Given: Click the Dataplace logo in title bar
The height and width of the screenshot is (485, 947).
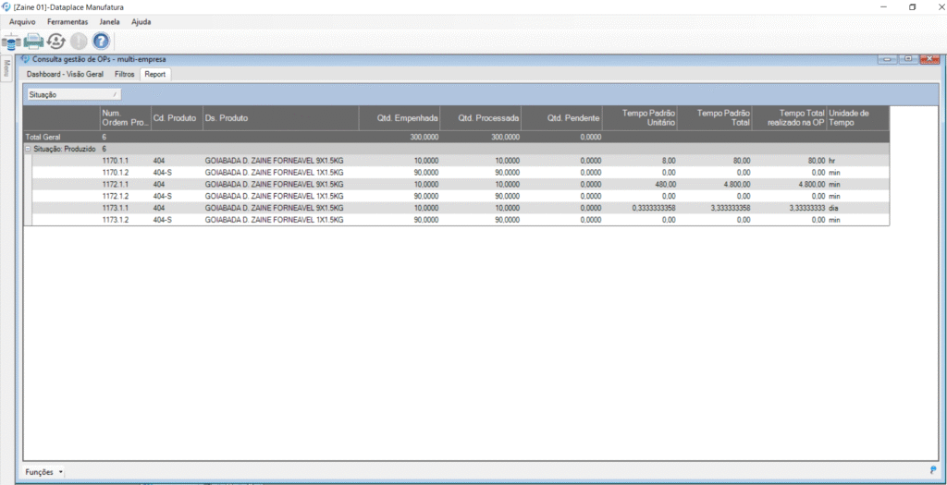Looking at the screenshot, I should tap(7, 6).
